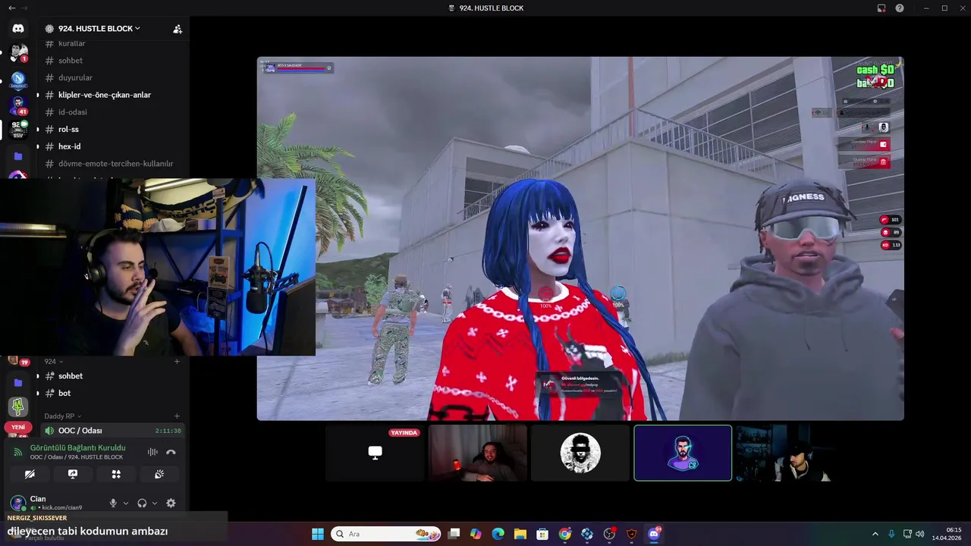Open noise suppression waveform icon
This screenshot has height=546, width=971.
click(152, 452)
